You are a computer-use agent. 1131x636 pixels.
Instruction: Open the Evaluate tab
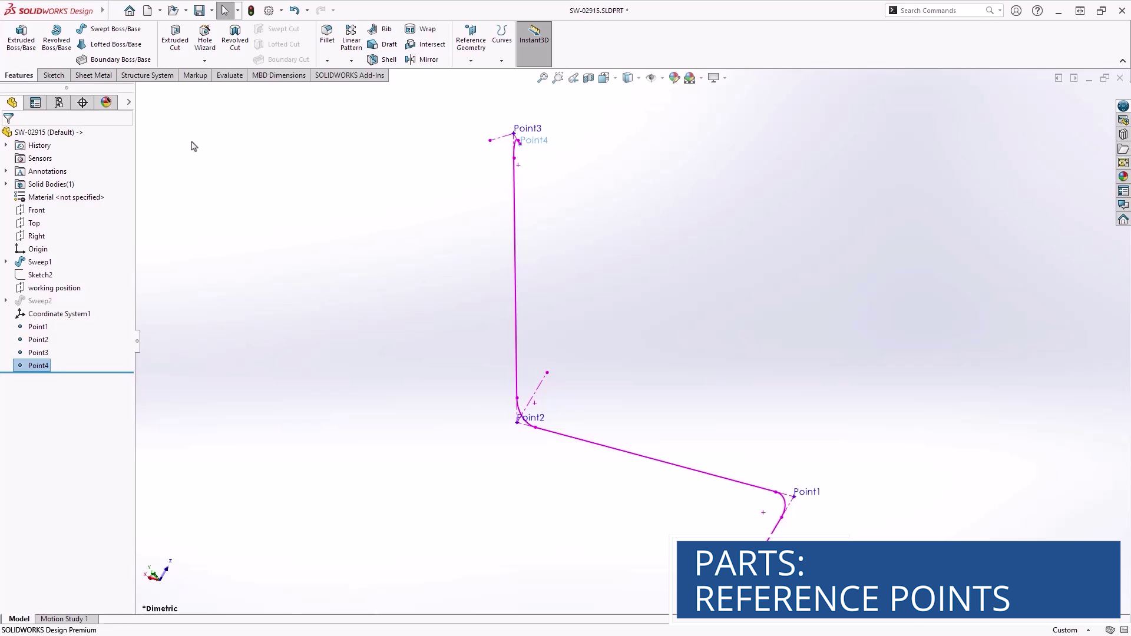point(229,75)
